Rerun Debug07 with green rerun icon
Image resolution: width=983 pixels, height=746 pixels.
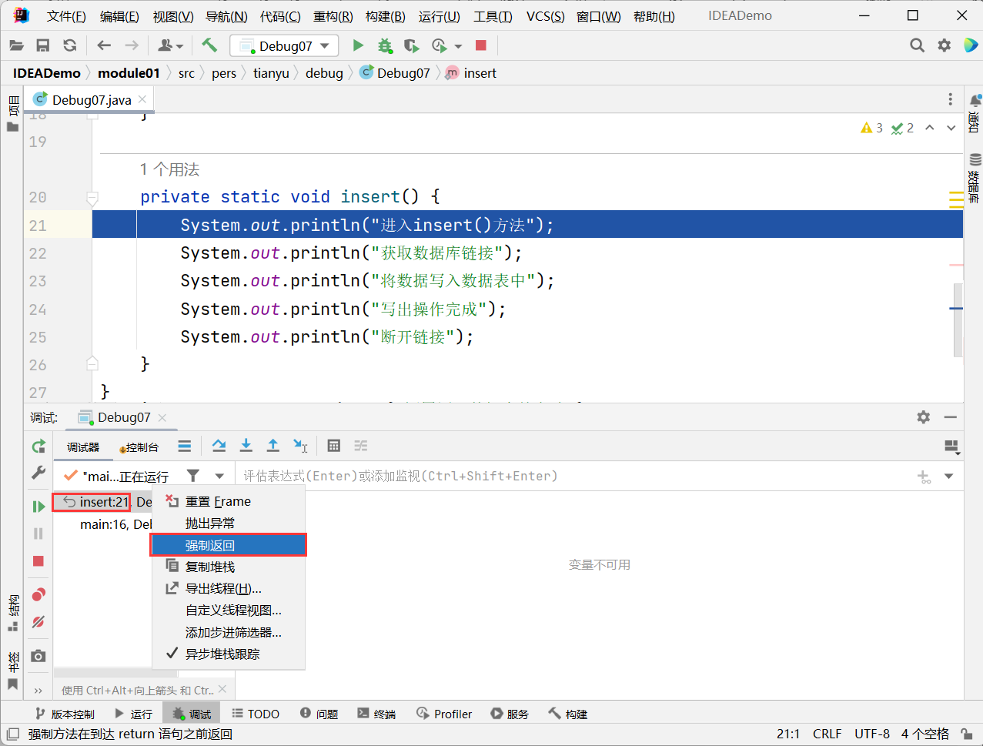point(38,447)
